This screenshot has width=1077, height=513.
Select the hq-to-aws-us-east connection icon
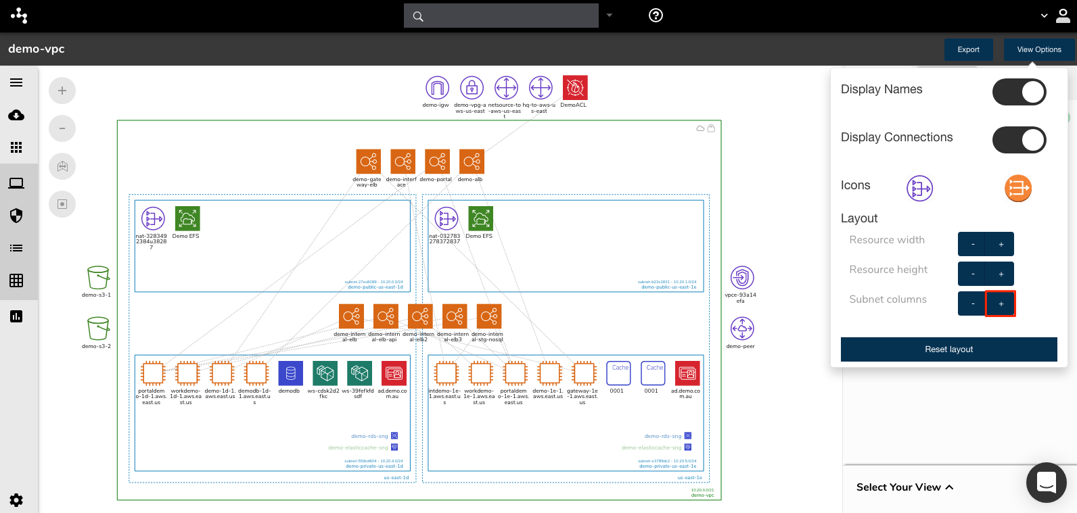pos(541,88)
